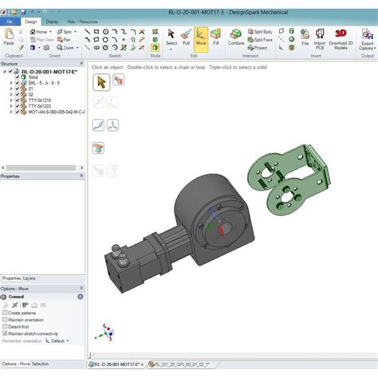Click the large Select arrow tool guide
The width and height of the screenshot is (378, 378).
(x=101, y=82)
